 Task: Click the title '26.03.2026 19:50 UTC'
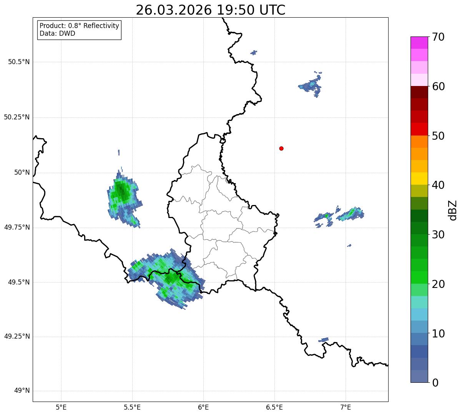211,10
